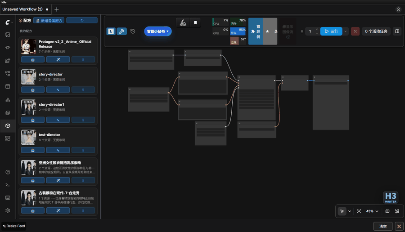Open the 0 个活动任务 queue button
Screen dimensions: 405x232
[x=376, y=31]
